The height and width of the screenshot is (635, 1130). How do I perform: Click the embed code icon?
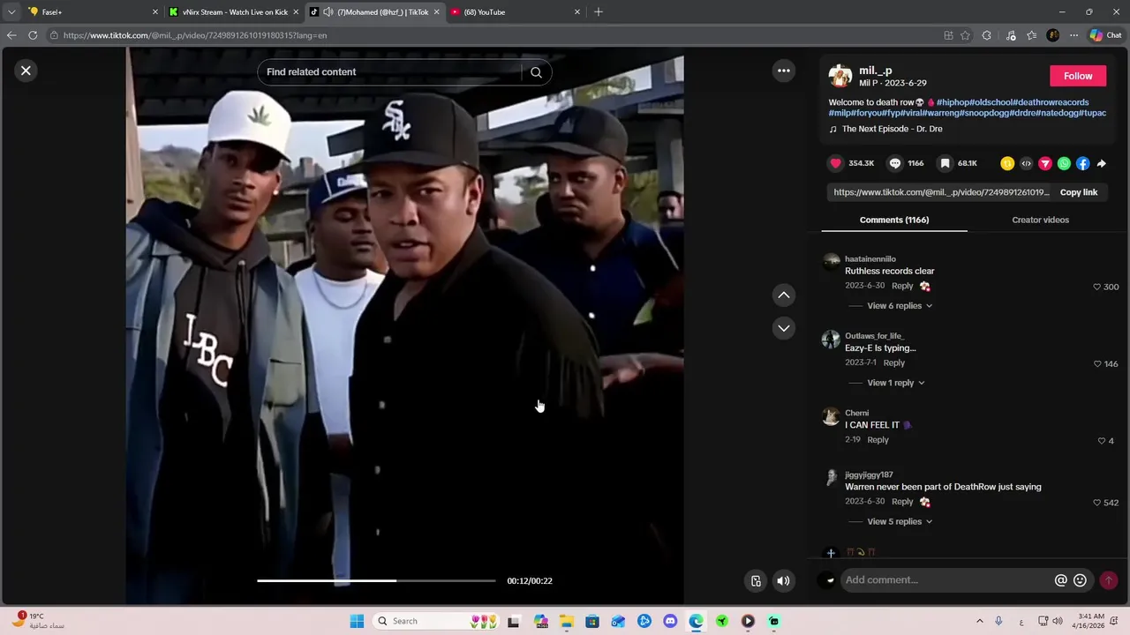[1026, 163]
